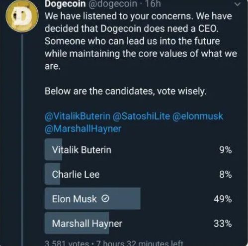Open the Dogecoin display name
This screenshot has width=248, height=246.
[x=65, y=4]
